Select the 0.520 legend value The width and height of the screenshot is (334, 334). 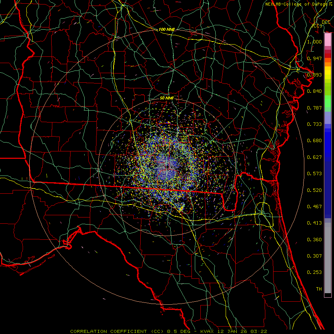[x=314, y=190]
